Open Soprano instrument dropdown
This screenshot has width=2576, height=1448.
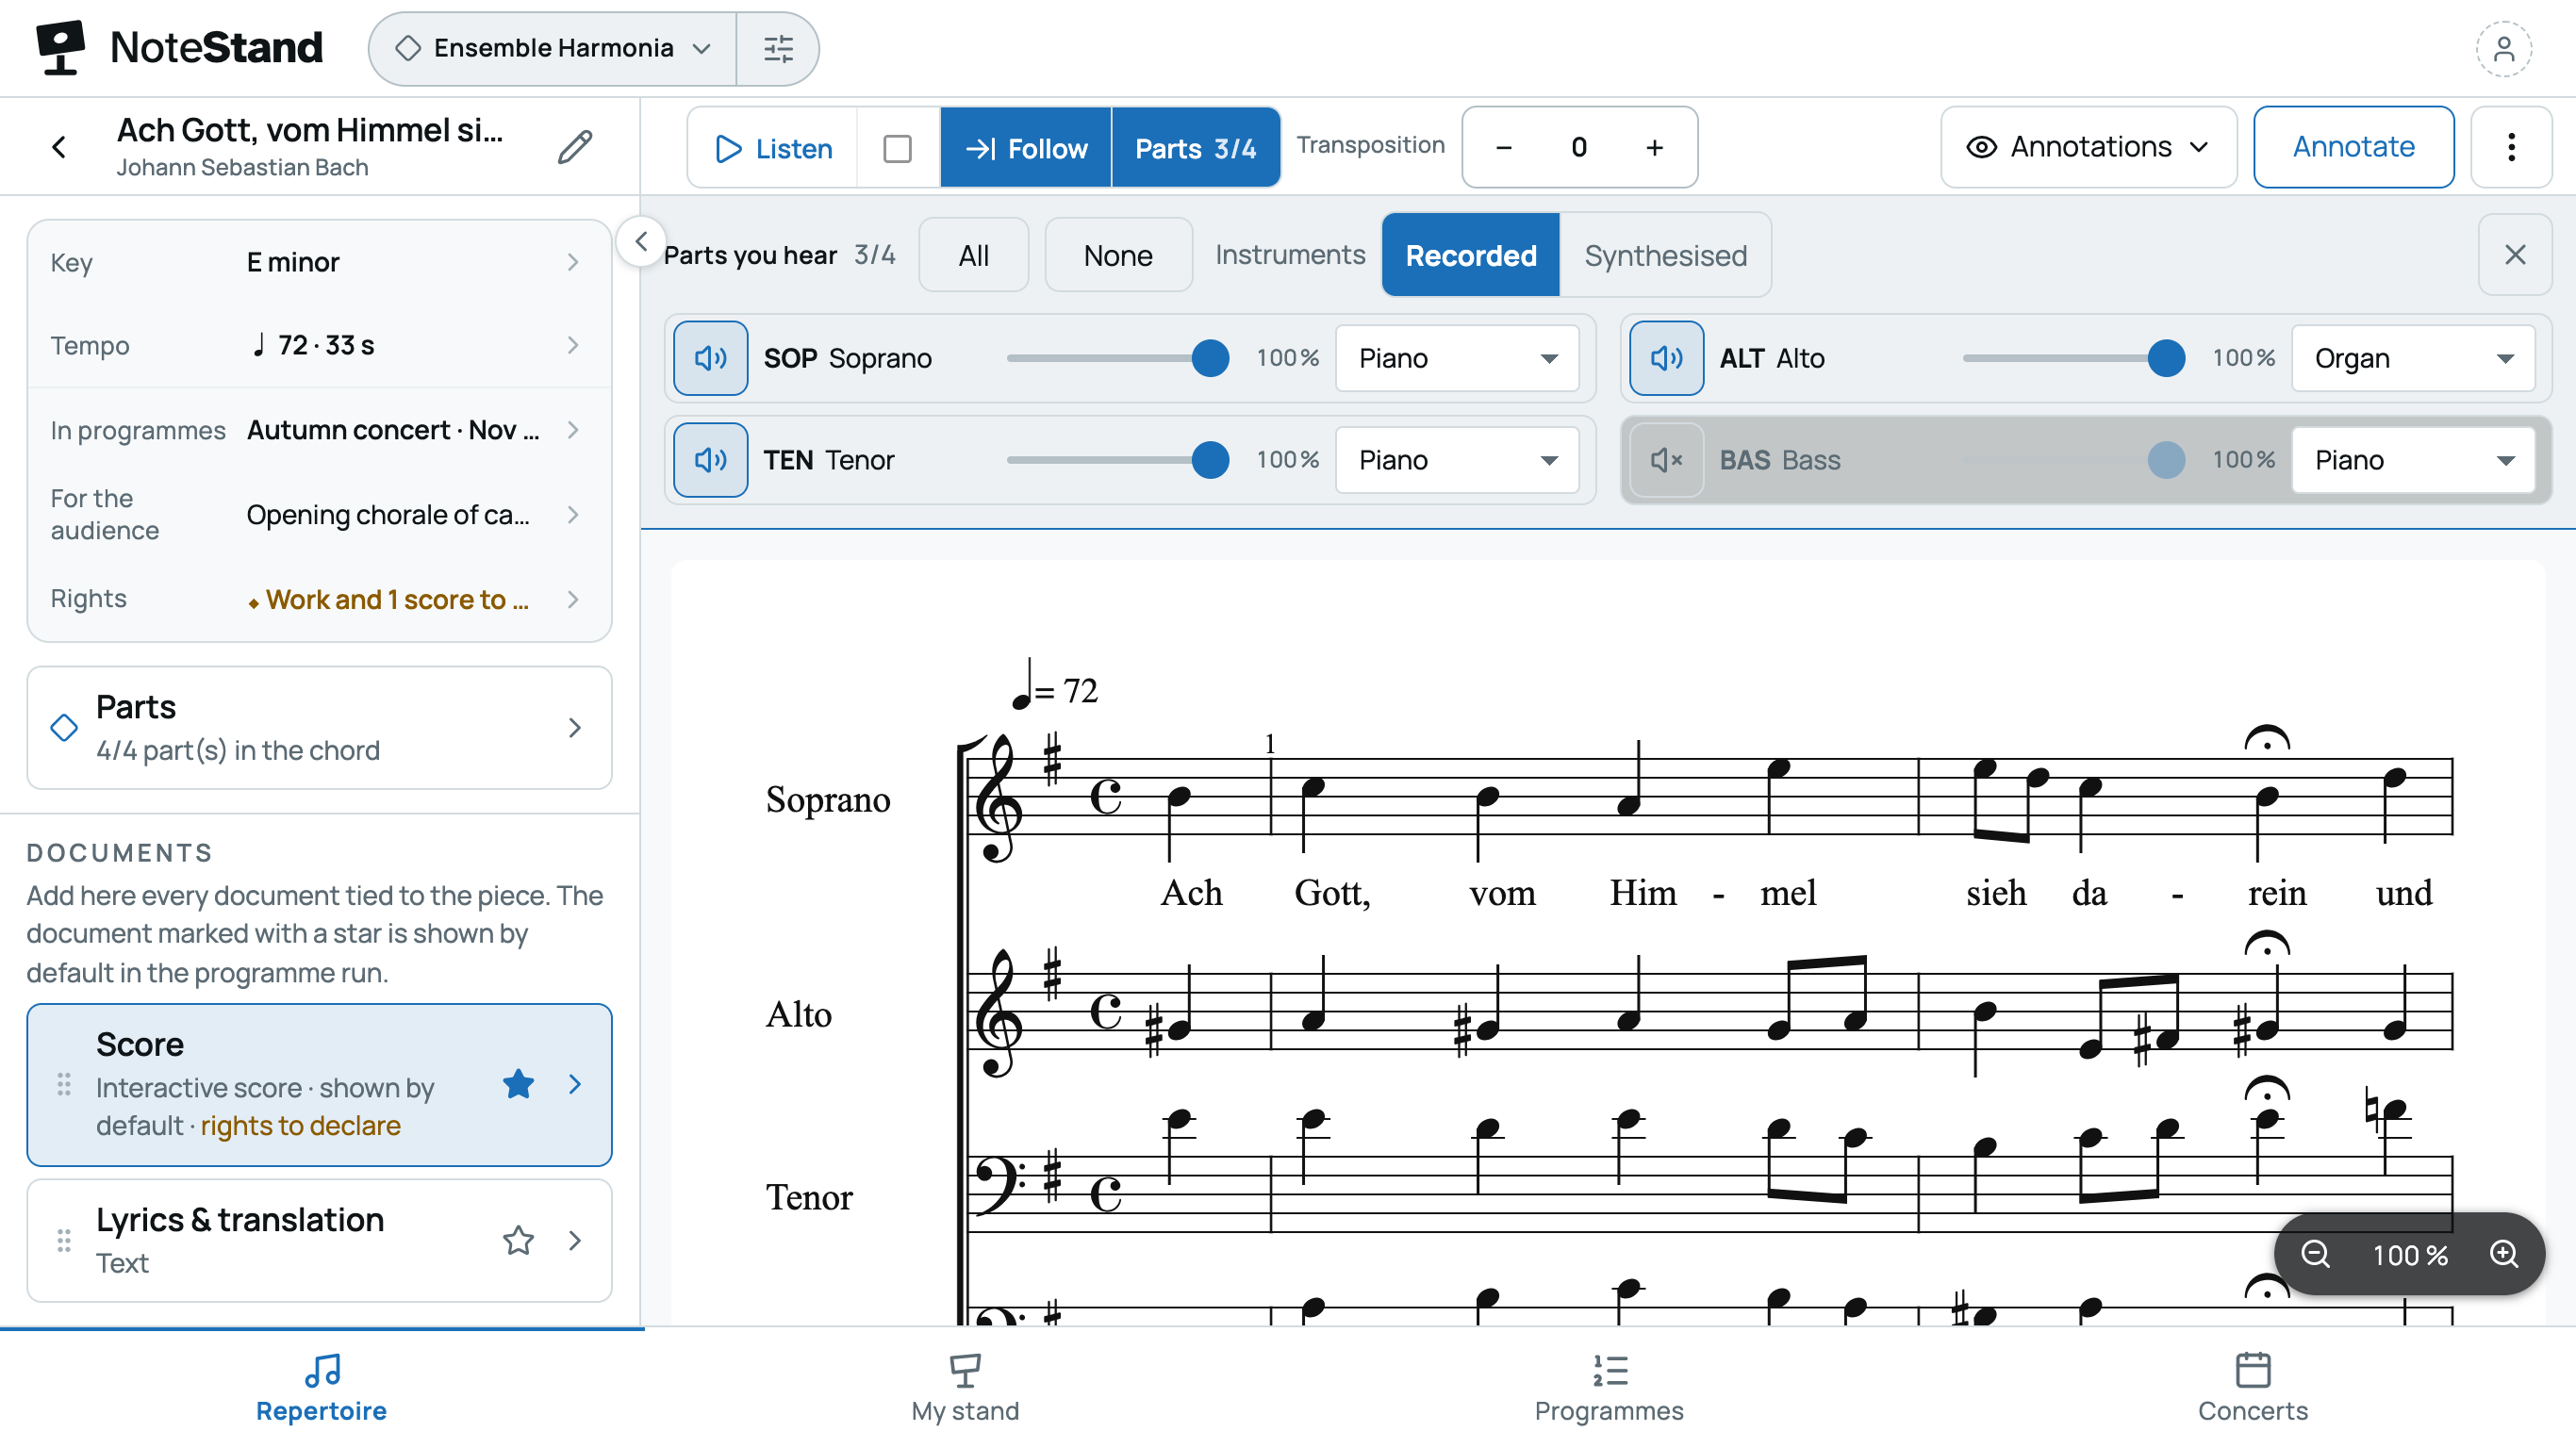1457,358
